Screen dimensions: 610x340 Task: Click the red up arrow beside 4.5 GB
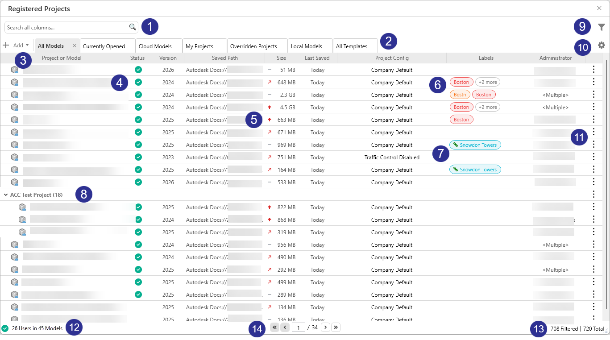pos(270,108)
